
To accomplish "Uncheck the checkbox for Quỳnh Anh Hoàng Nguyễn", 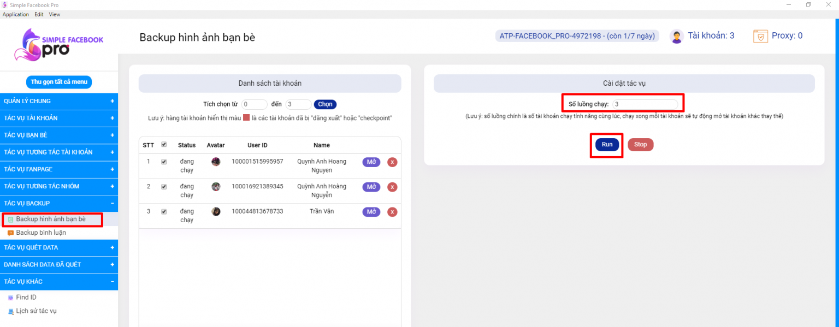I will 163,186.
